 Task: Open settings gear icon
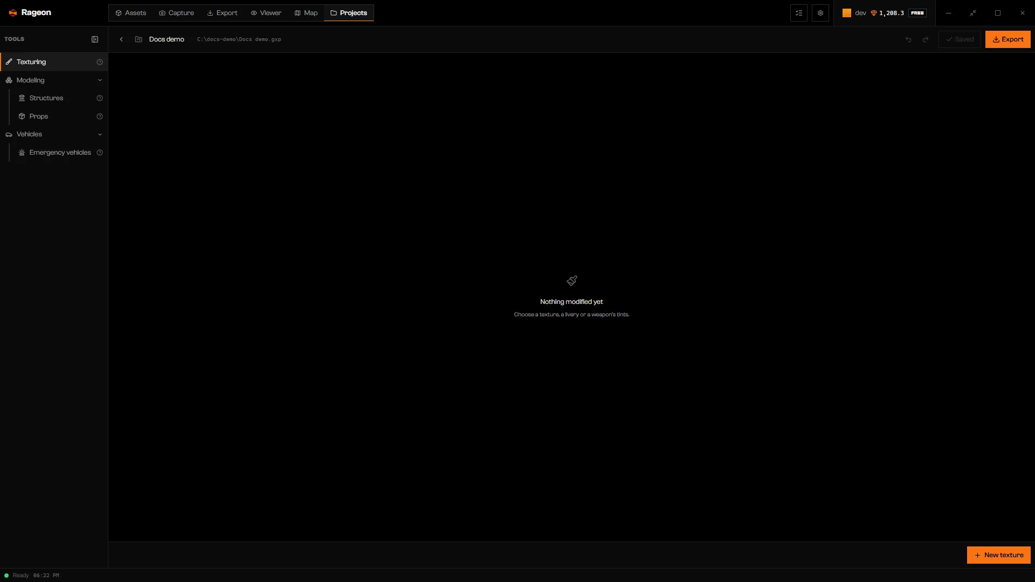820,13
